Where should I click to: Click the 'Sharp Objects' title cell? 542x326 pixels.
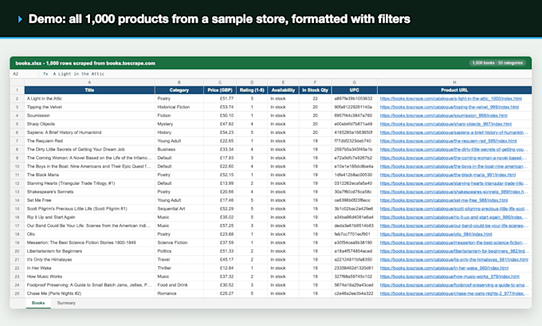(x=89, y=124)
